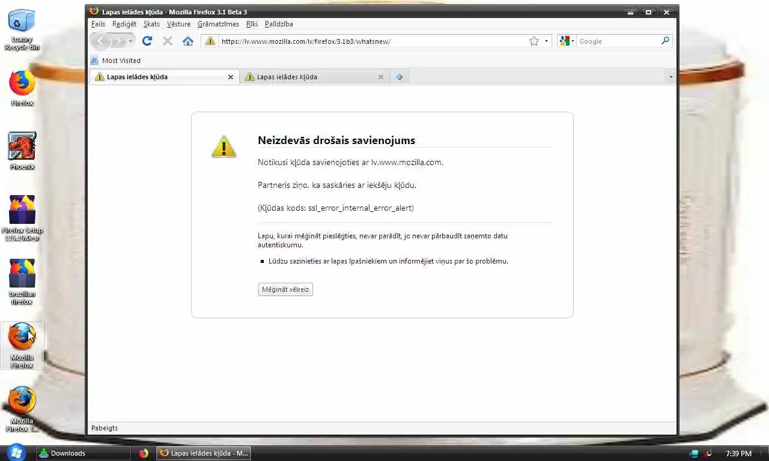
Task: Close the first tab
Action: coord(230,77)
